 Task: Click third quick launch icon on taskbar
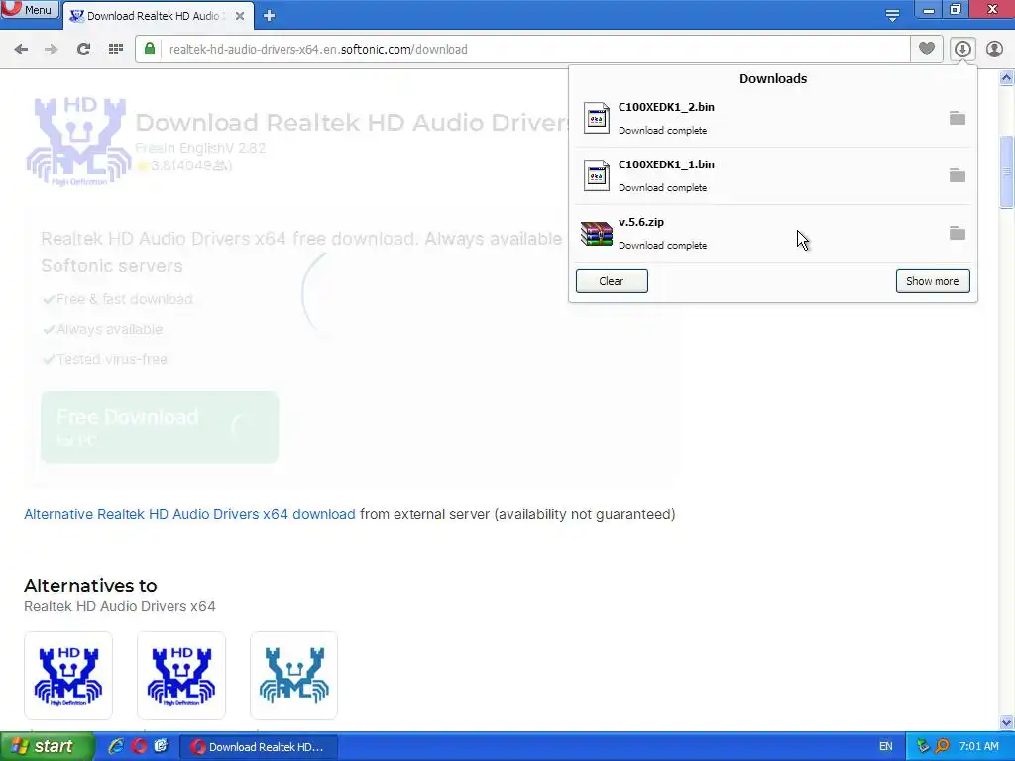pyautogui.click(x=161, y=747)
